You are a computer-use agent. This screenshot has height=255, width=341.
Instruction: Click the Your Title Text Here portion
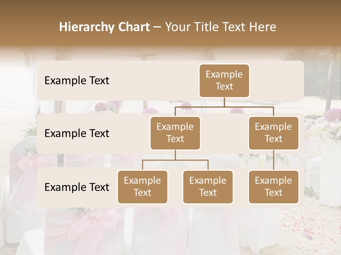(220, 27)
